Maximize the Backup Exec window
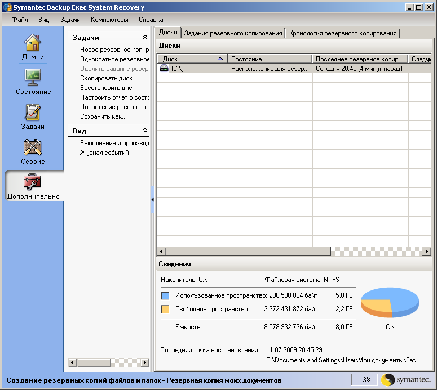Viewport: 437px width, 390px height. (418, 7)
